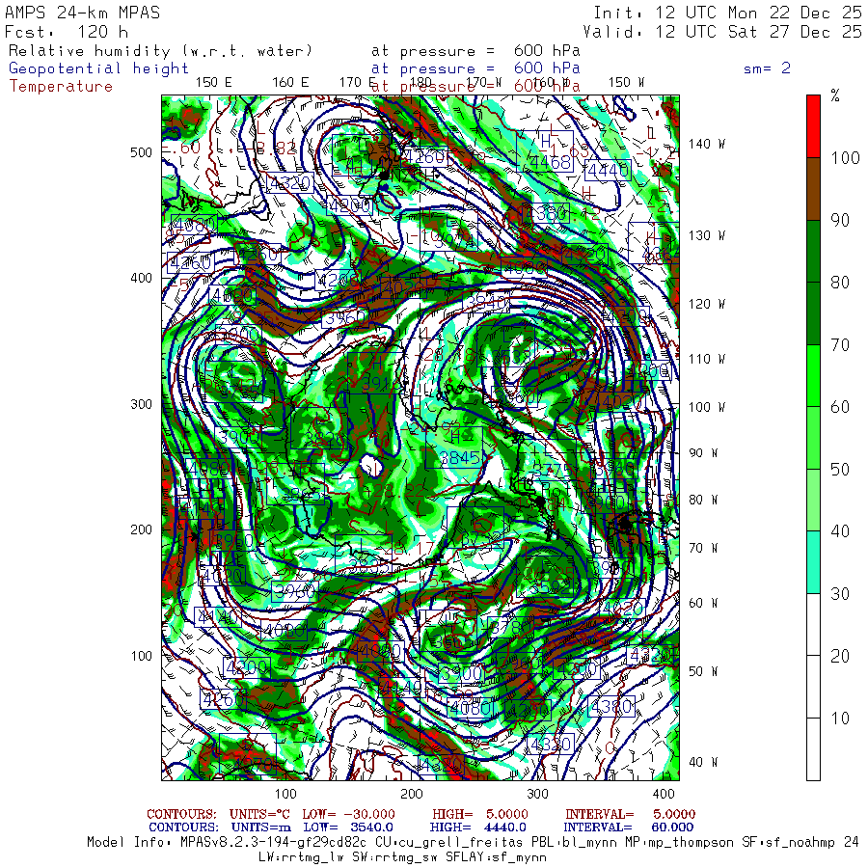
Task: Click the "140 W" longitude label
Action: pos(706,144)
